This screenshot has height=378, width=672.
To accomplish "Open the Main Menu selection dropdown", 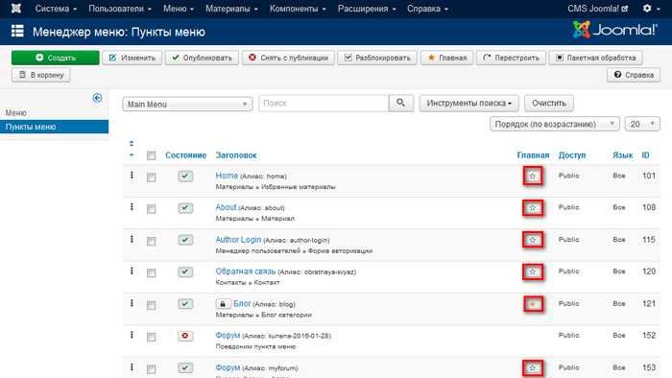I will [187, 104].
